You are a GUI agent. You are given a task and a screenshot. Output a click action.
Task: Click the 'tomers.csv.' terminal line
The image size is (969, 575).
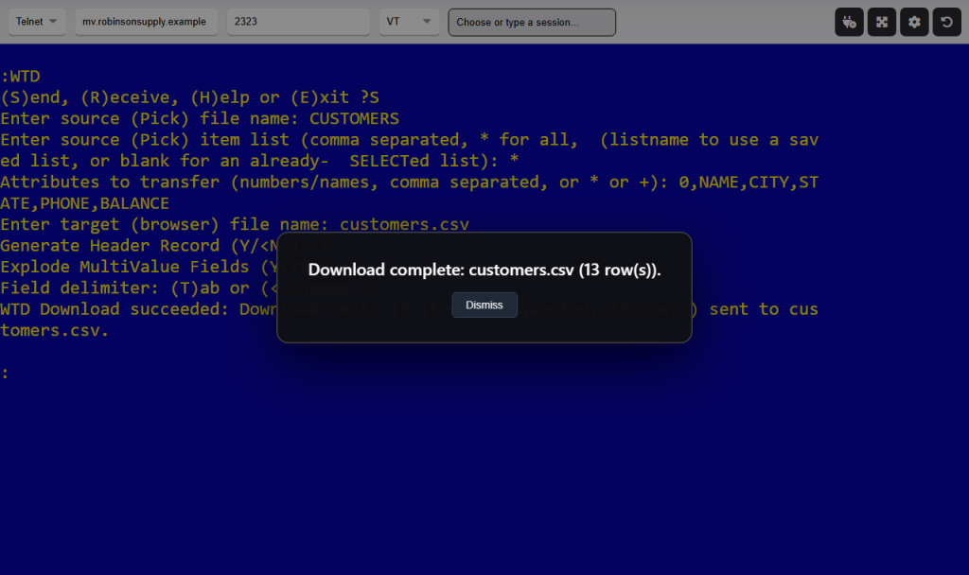[x=54, y=330]
